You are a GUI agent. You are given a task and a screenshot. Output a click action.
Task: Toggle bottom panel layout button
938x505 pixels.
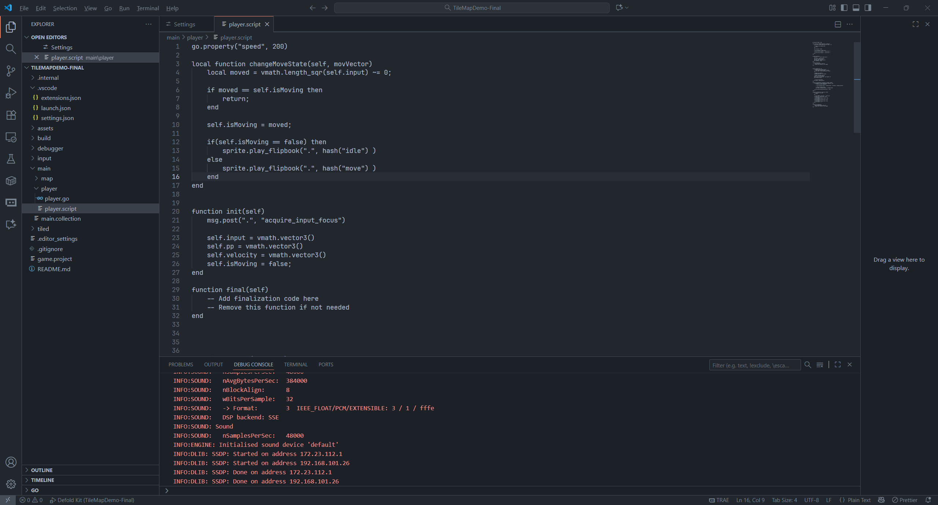coord(856,8)
